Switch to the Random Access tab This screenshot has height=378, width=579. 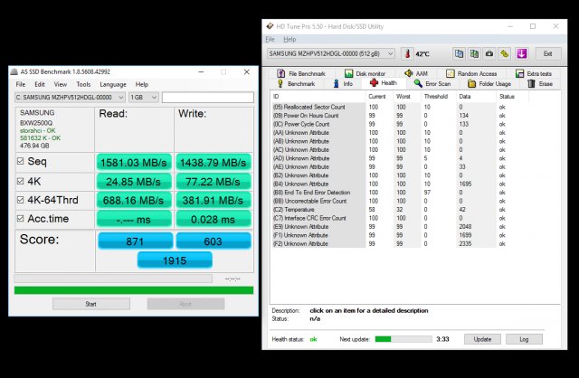[471, 73]
